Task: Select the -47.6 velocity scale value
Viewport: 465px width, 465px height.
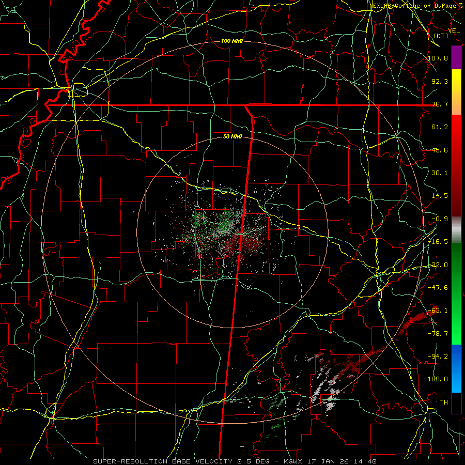Action: tap(438, 288)
